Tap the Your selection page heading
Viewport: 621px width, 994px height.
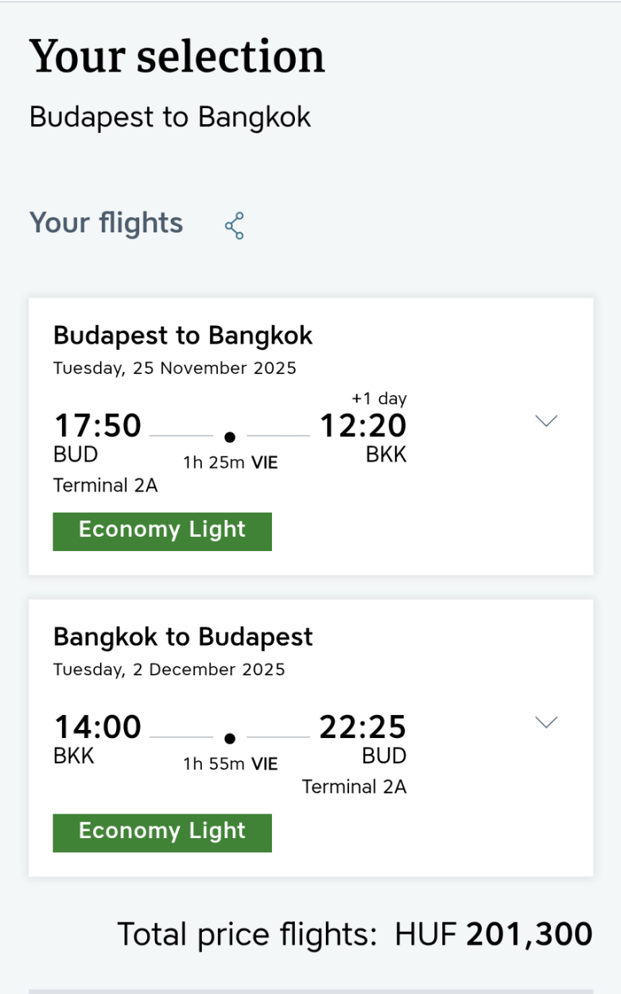coord(177,56)
